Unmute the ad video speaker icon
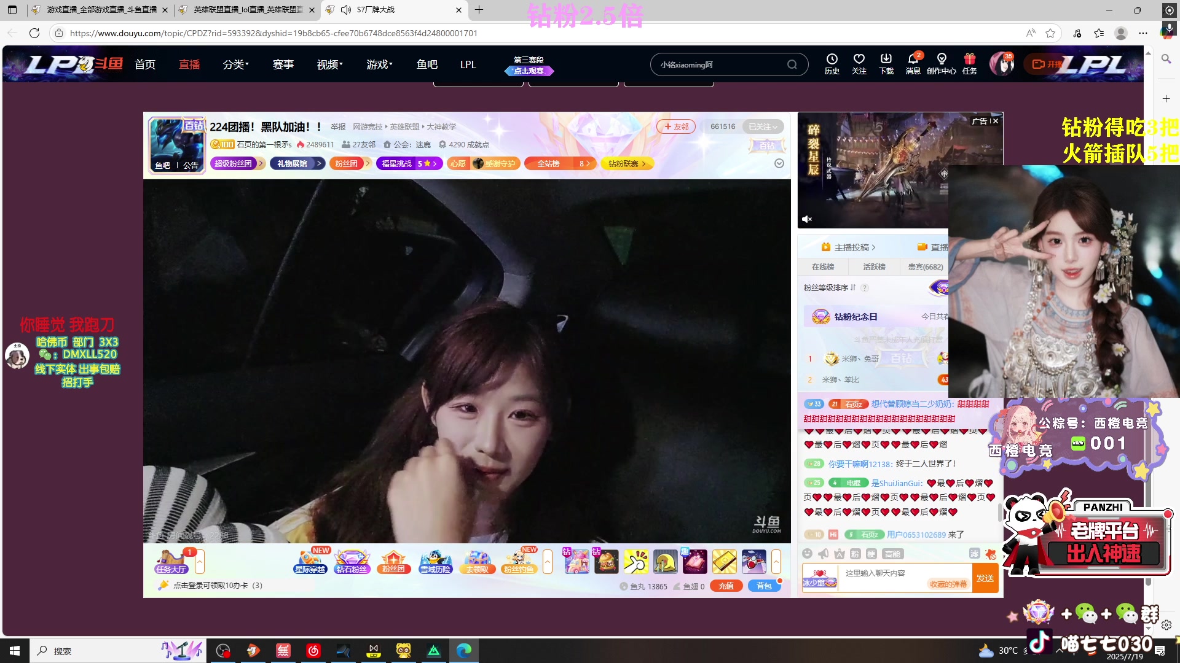This screenshot has height=663, width=1180. pos(807,219)
